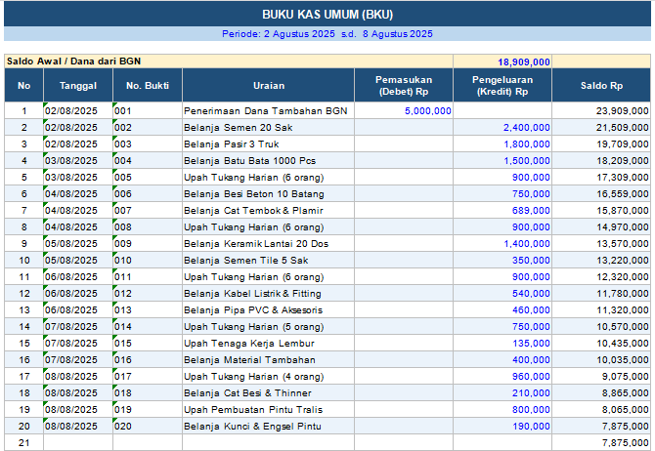This screenshot has height=451, width=655.
Task: Select Belanja Cat Besi & Thinner cell
Action: 268,392
